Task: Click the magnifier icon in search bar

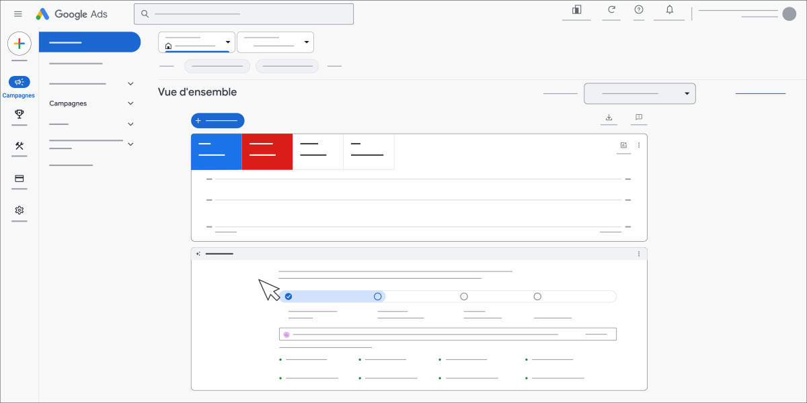Action: [x=145, y=13]
